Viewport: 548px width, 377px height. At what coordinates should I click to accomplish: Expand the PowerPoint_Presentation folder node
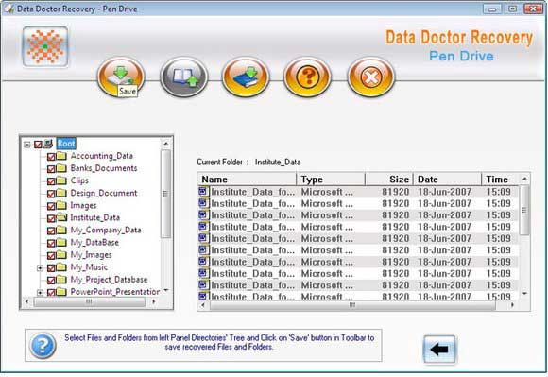pyautogui.click(x=41, y=293)
